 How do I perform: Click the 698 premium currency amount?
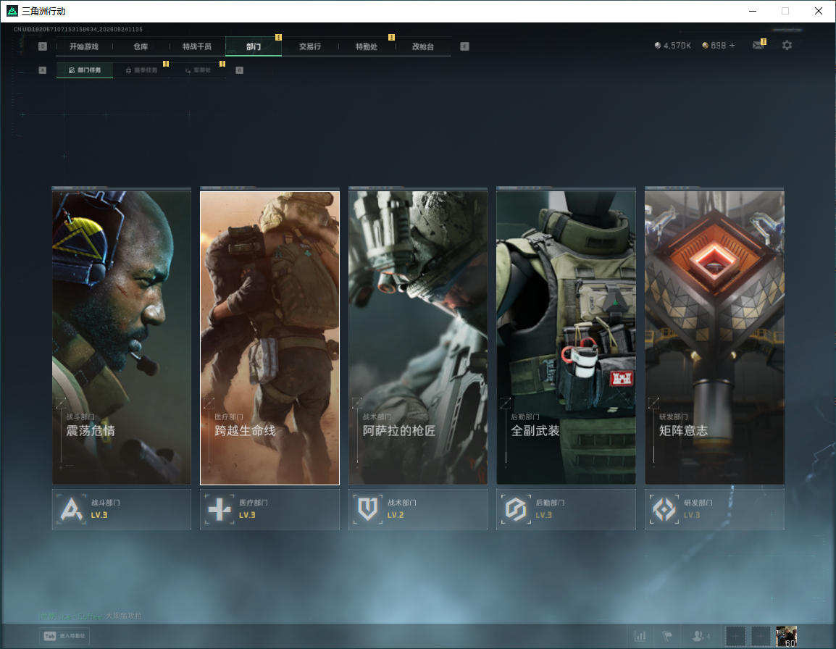click(718, 46)
